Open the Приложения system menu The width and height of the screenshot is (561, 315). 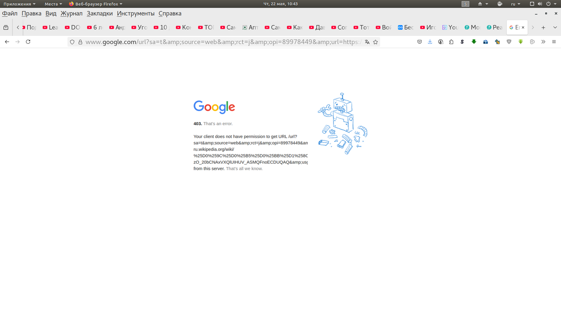pyautogui.click(x=19, y=4)
